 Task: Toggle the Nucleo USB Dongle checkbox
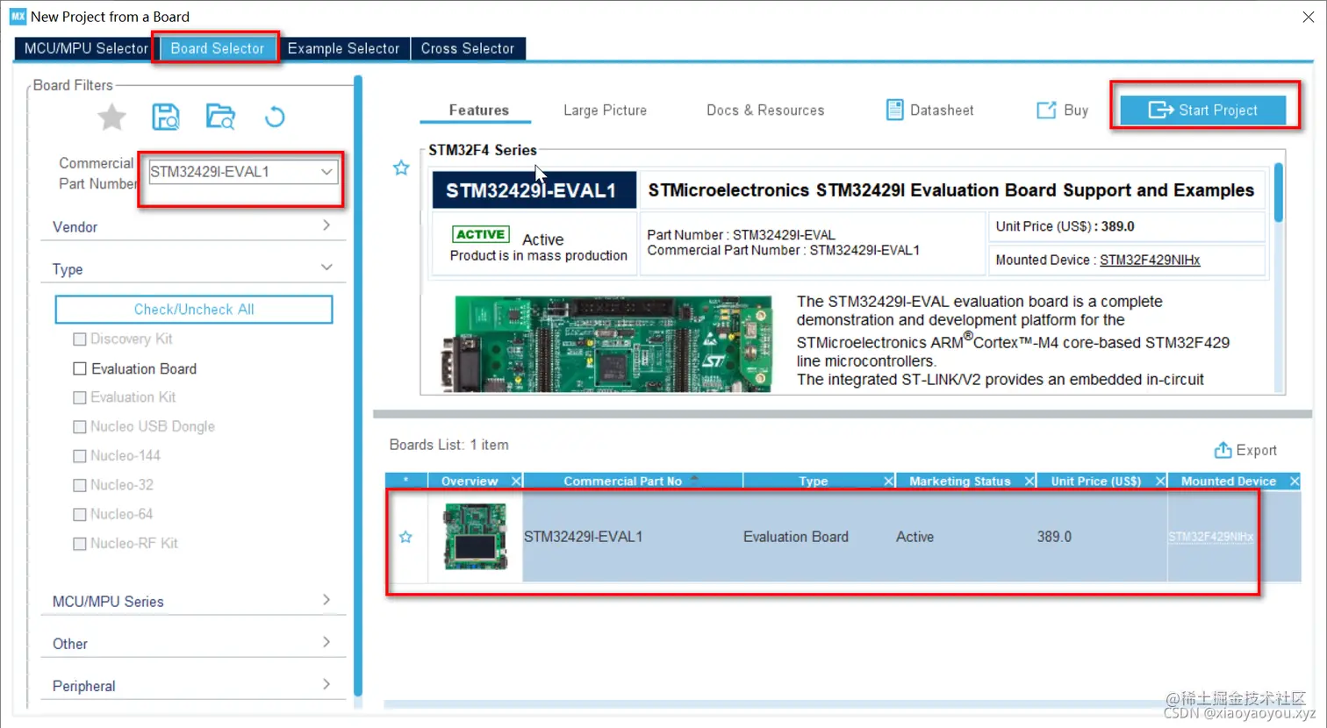(80, 427)
